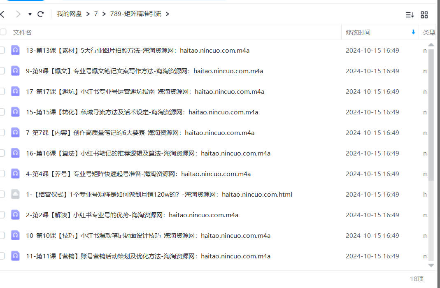
Task: Click audio icon of 16-第16课 file
Action: 15,153
